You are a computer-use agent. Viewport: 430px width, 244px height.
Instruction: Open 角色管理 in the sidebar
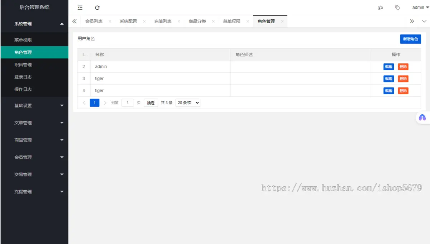pyautogui.click(x=34, y=52)
